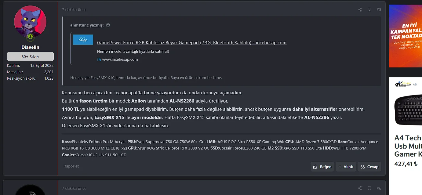Click the Alıntı quote button
Image resolution: width=422 pixels, height=195 pixels.
pos(346,167)
